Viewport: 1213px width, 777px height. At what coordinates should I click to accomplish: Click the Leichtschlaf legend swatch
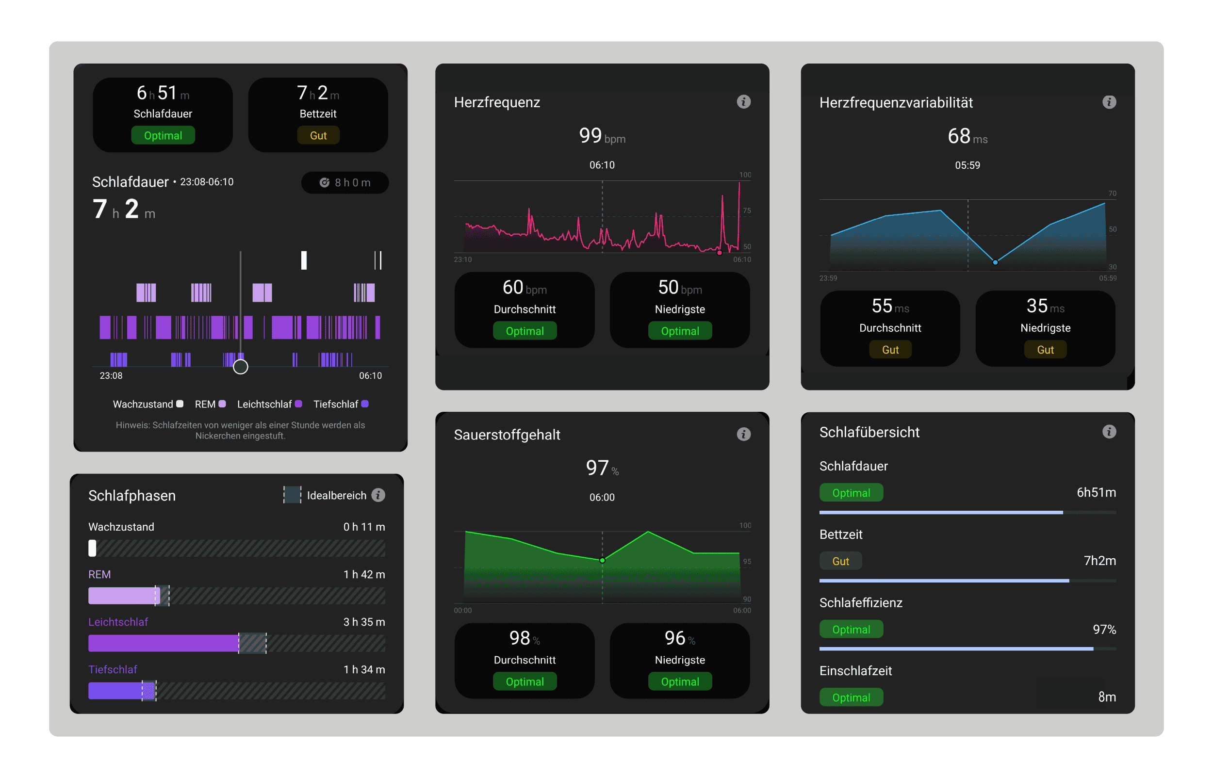pyautogui.click(x=298, y=404)
